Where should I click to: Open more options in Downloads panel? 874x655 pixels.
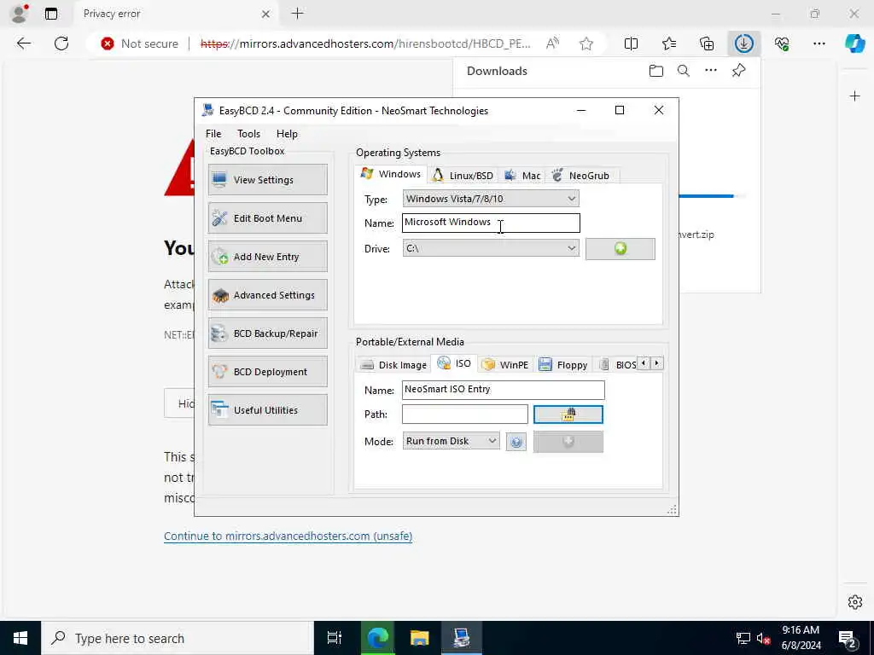[711, 71]
